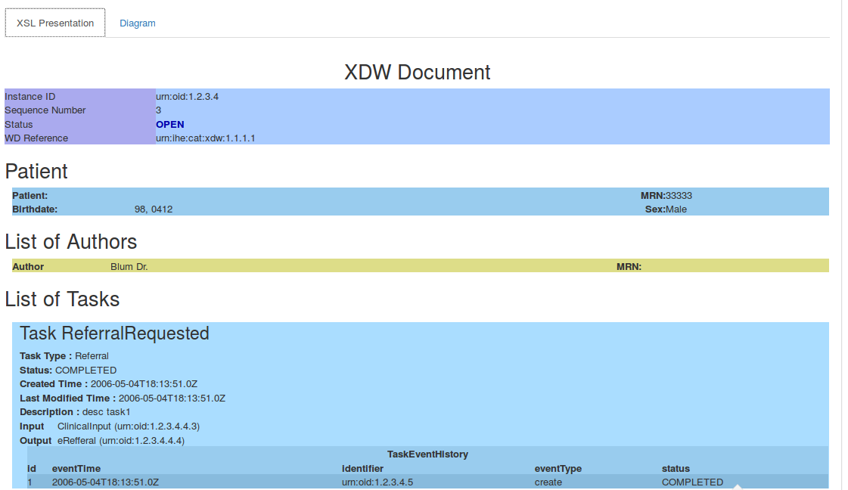Screen dimensions: 848x490
Task: Click the Sex value Male
Action: [x=676, y=209]
